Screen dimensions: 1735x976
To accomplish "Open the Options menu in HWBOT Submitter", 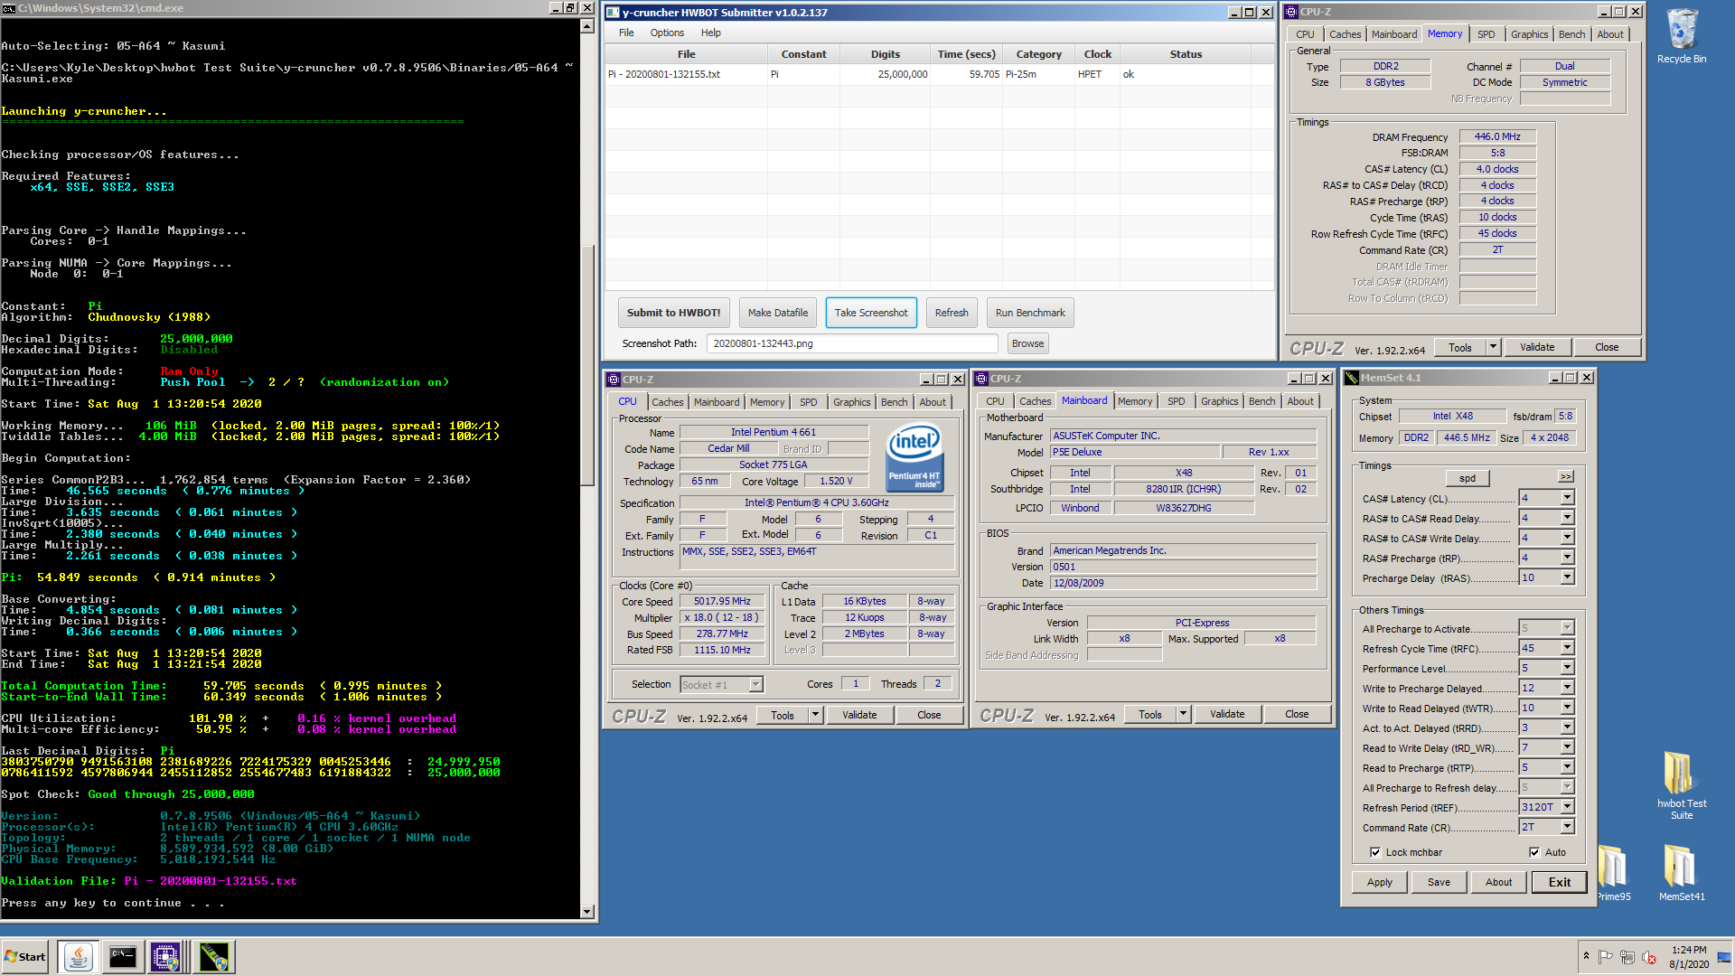I will point(667,33).
